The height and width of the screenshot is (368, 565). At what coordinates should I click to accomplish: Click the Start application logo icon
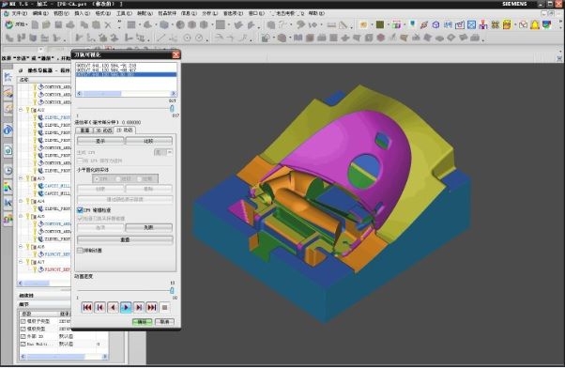(x=9, y=24)
